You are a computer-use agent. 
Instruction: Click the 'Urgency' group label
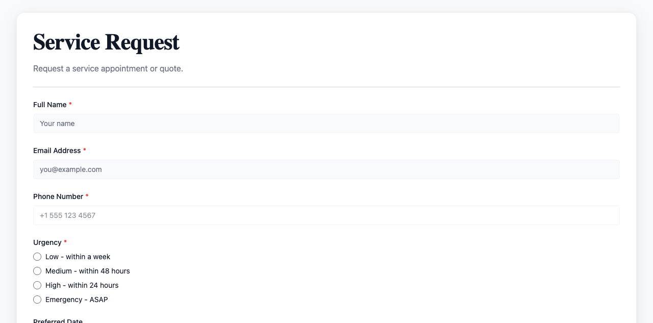point(47,242)
